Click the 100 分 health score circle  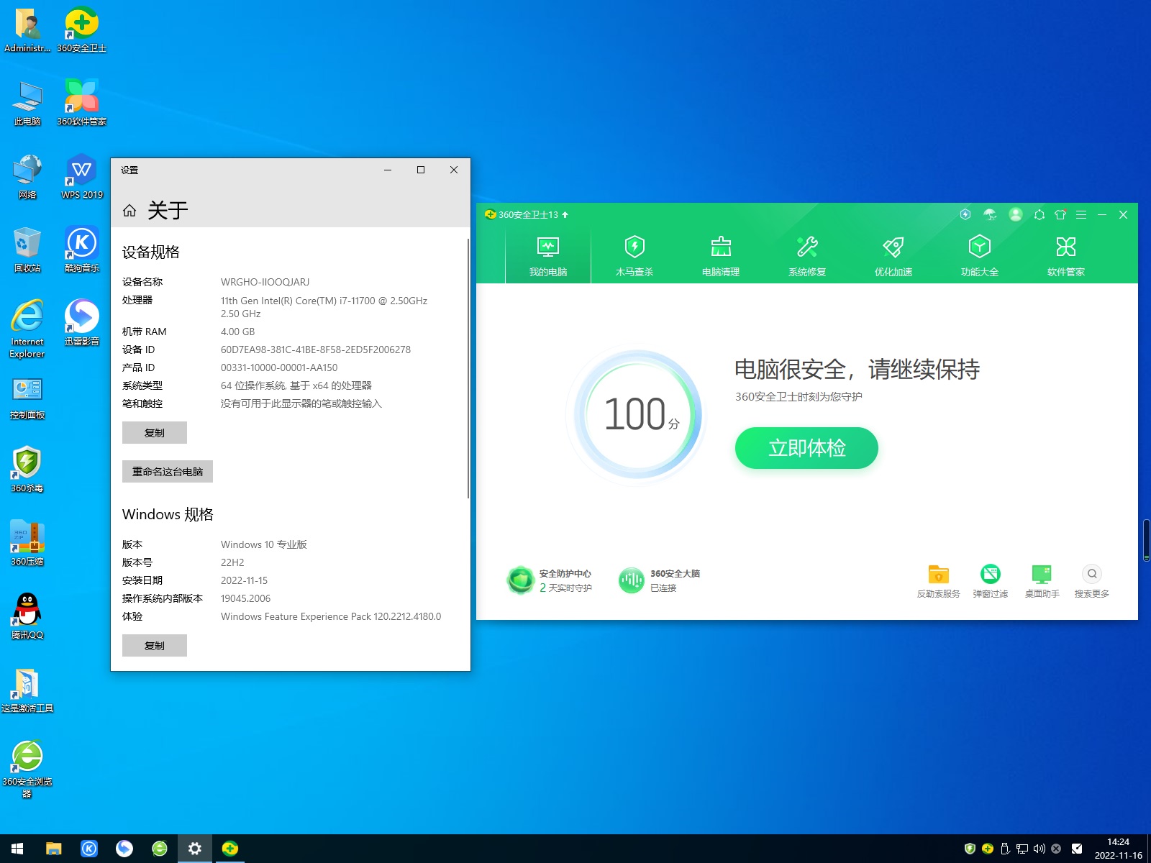(x=639, y=414)
